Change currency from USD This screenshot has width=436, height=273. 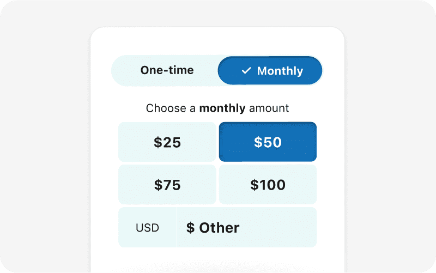pyautogui.click(x=147, y=227)
